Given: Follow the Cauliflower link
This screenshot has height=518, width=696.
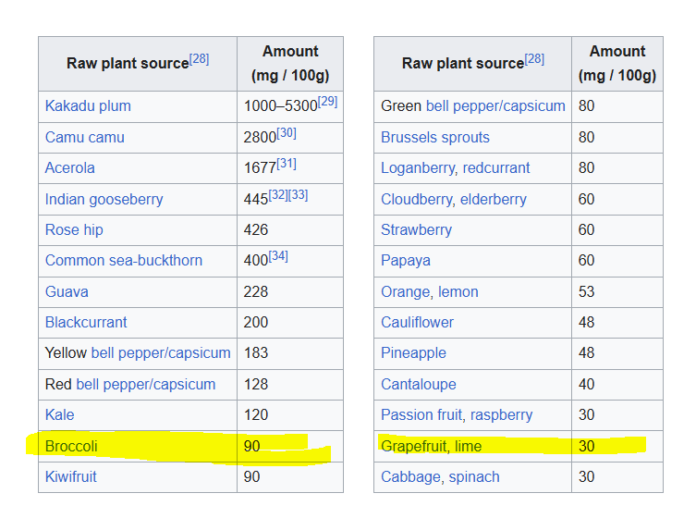Looking at the screenshot, I should pyautogui.click(x=417, y=322).
